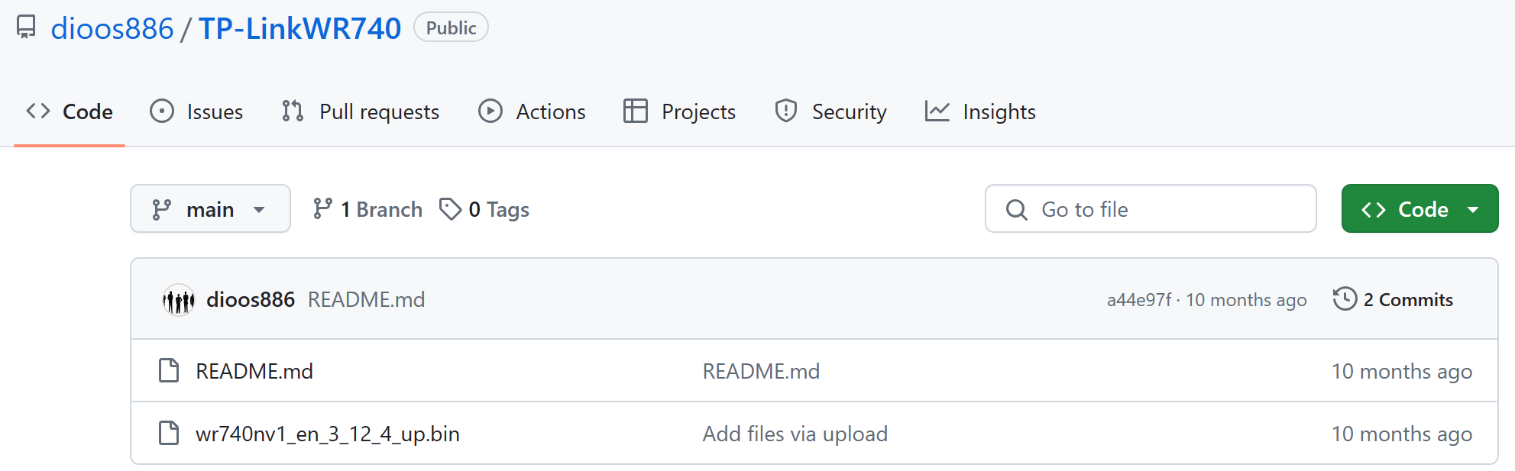Open the Projects tab
Viewport: 1515px width, 471px height.
[x=679, y=111]
